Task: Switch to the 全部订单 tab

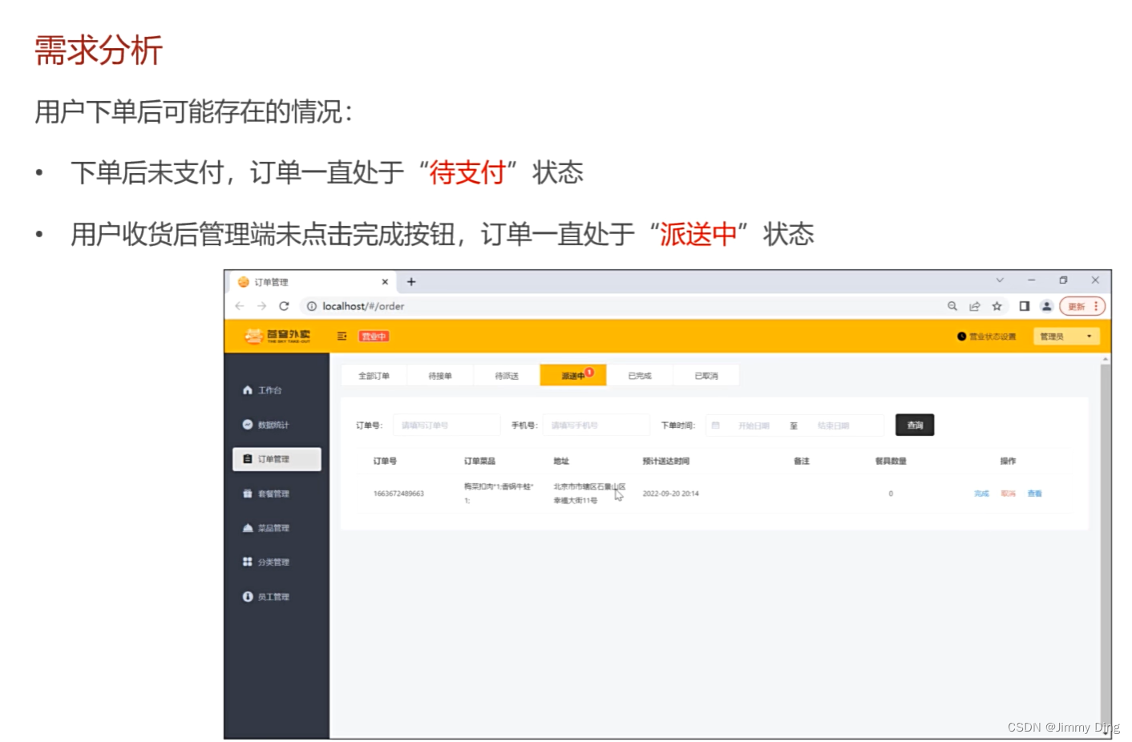Action: coord(374,376)
